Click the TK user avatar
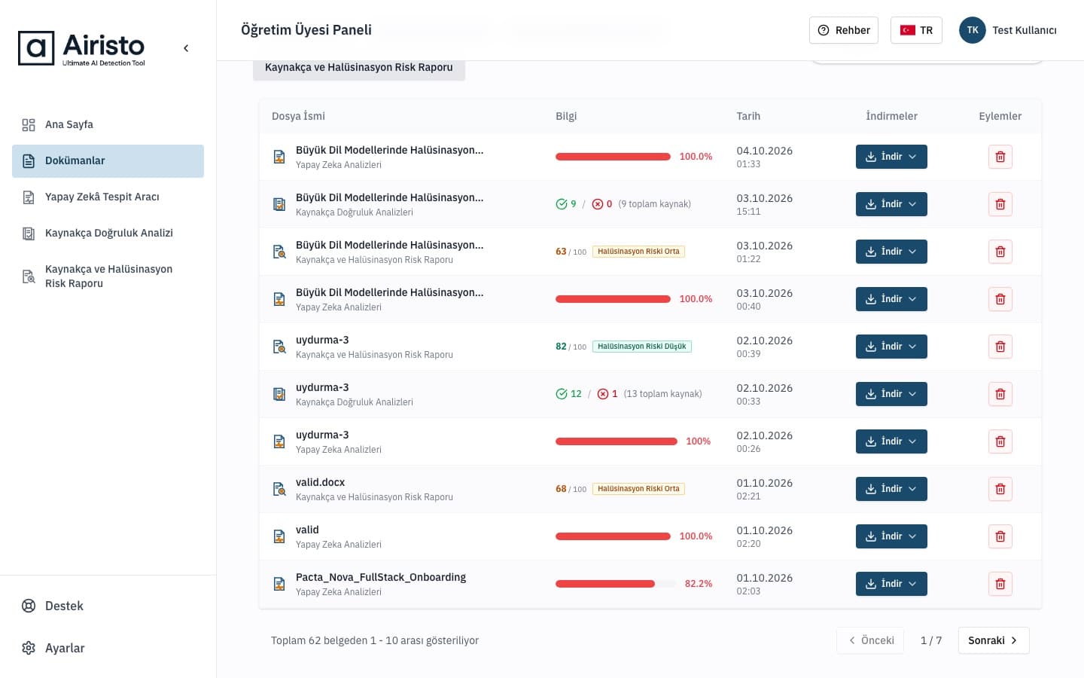Image resolution: width=1084 pixels, height=678 pixels. point(972,30)
